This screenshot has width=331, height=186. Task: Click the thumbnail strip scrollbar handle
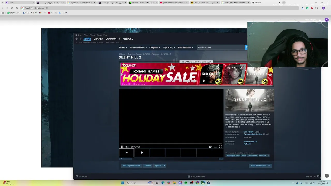[128, 159]
